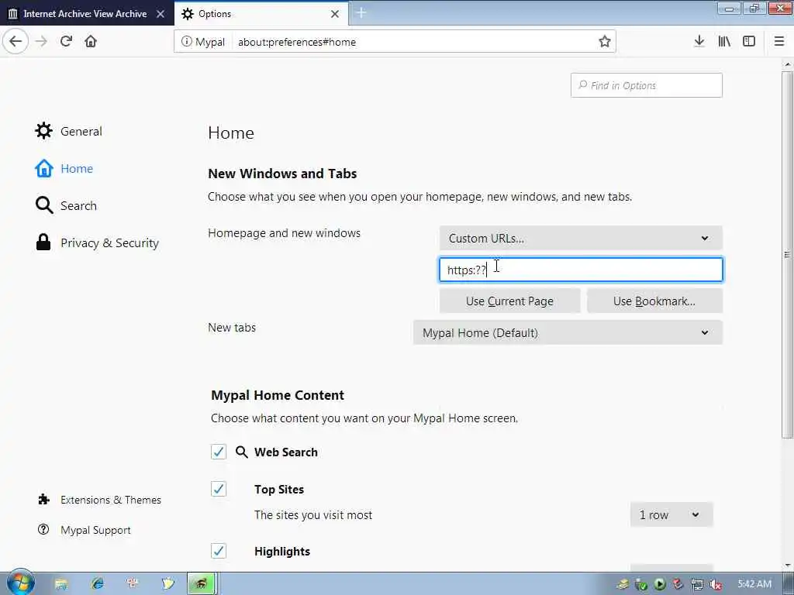Viewport: 794px width, 595px height.
Task: Expand Custom URLs homepage dropdown
Action: pyautogui.click(x=581, y=239)
